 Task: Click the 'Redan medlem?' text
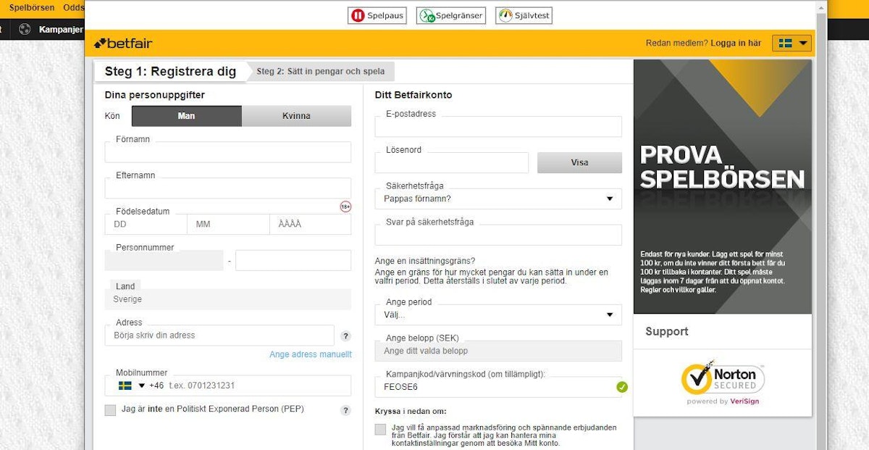click(677, 43)
